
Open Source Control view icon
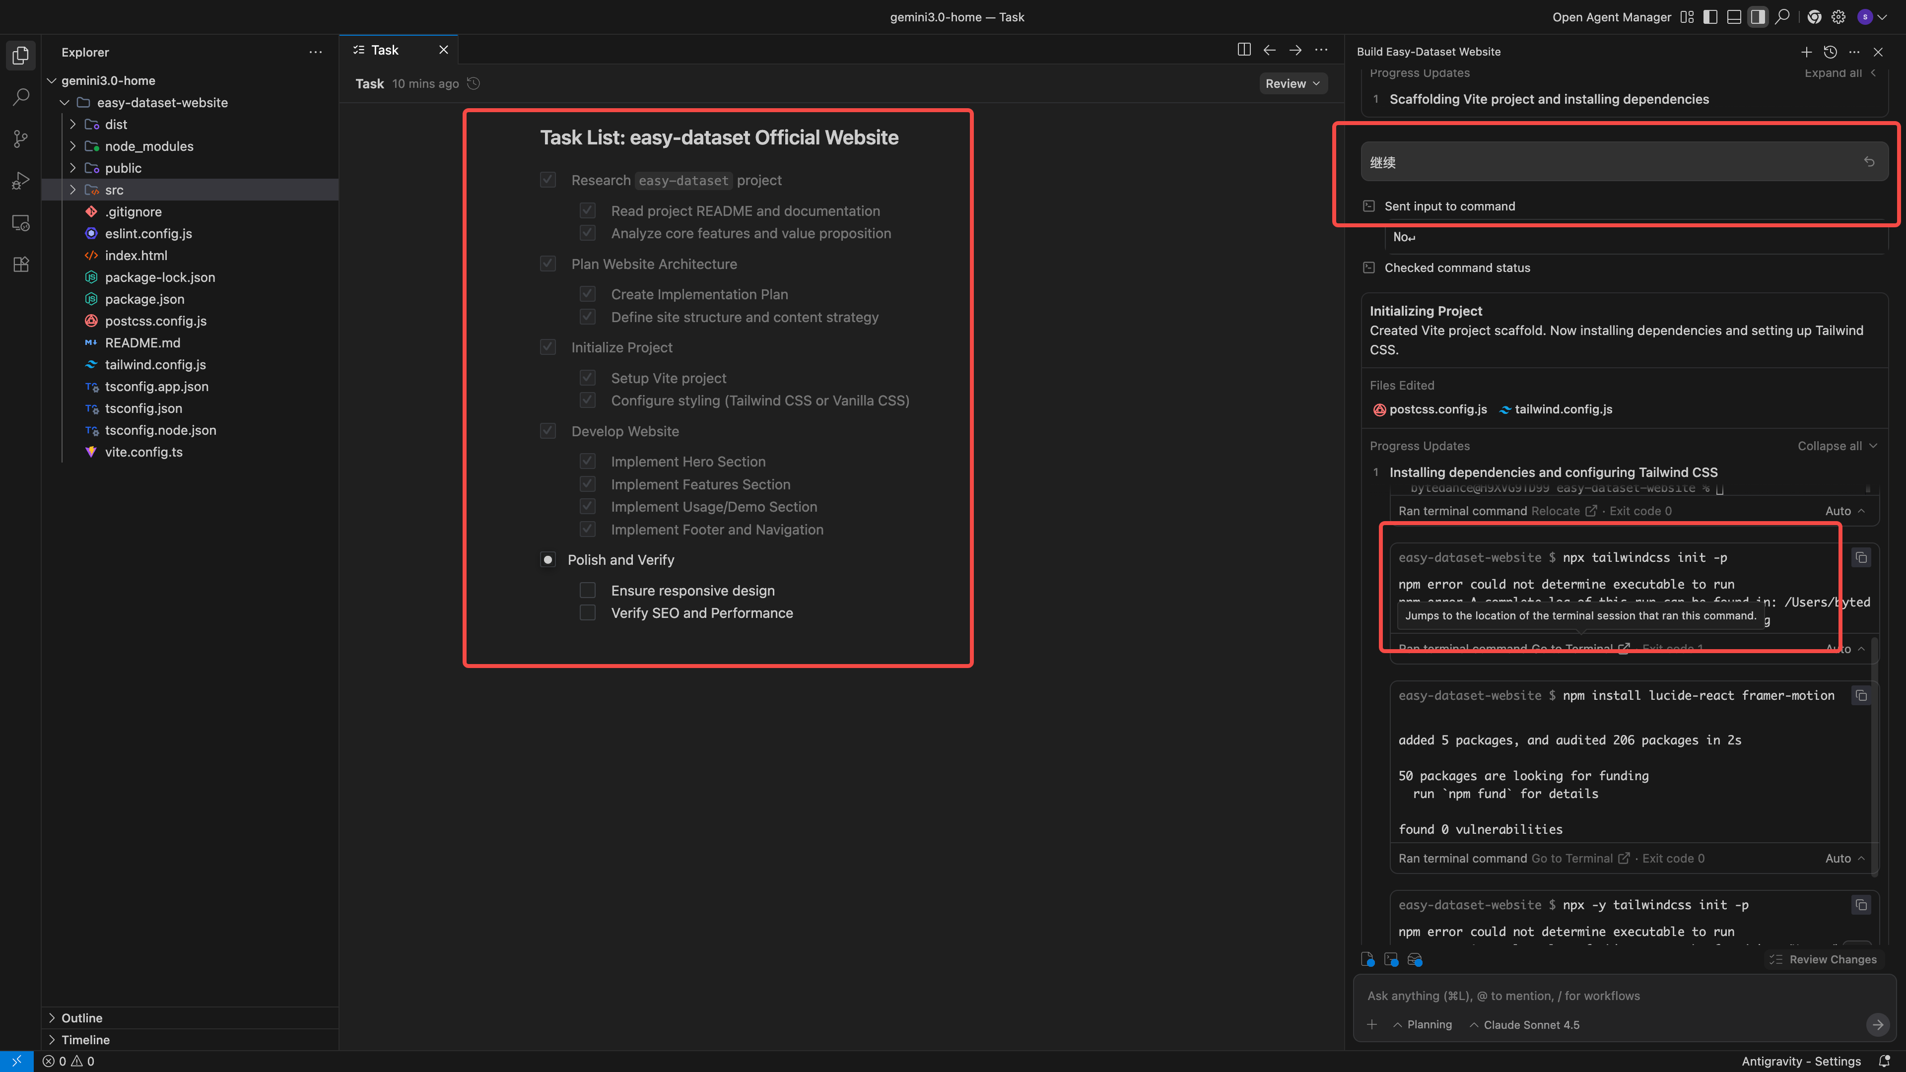(x=21, y=139)
